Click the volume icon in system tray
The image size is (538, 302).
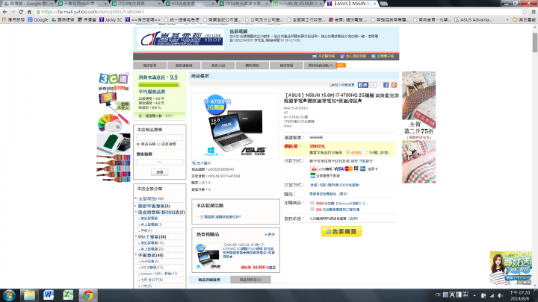click(x=500, y=295)
